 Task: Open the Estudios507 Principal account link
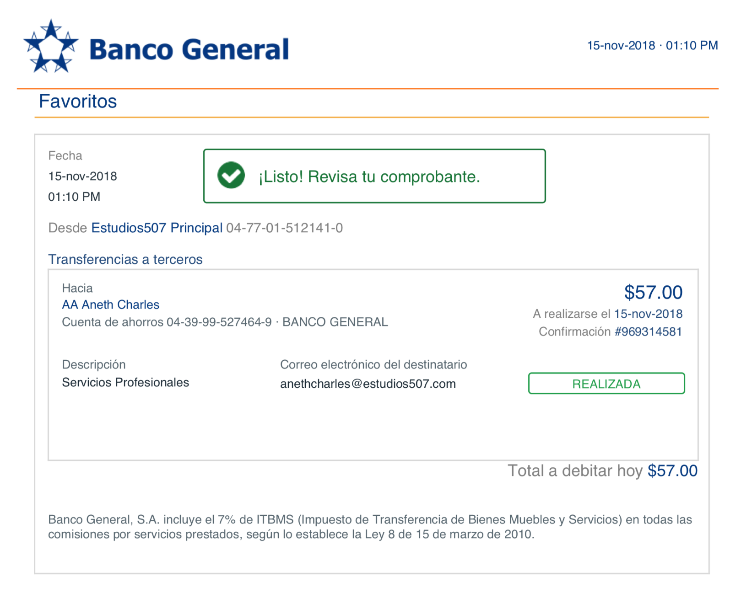pos(157,228)
